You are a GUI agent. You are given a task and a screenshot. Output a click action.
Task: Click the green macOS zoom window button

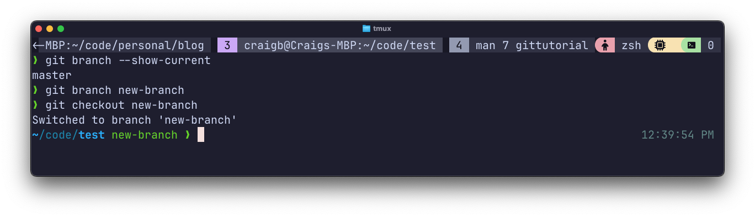[61, 29]
